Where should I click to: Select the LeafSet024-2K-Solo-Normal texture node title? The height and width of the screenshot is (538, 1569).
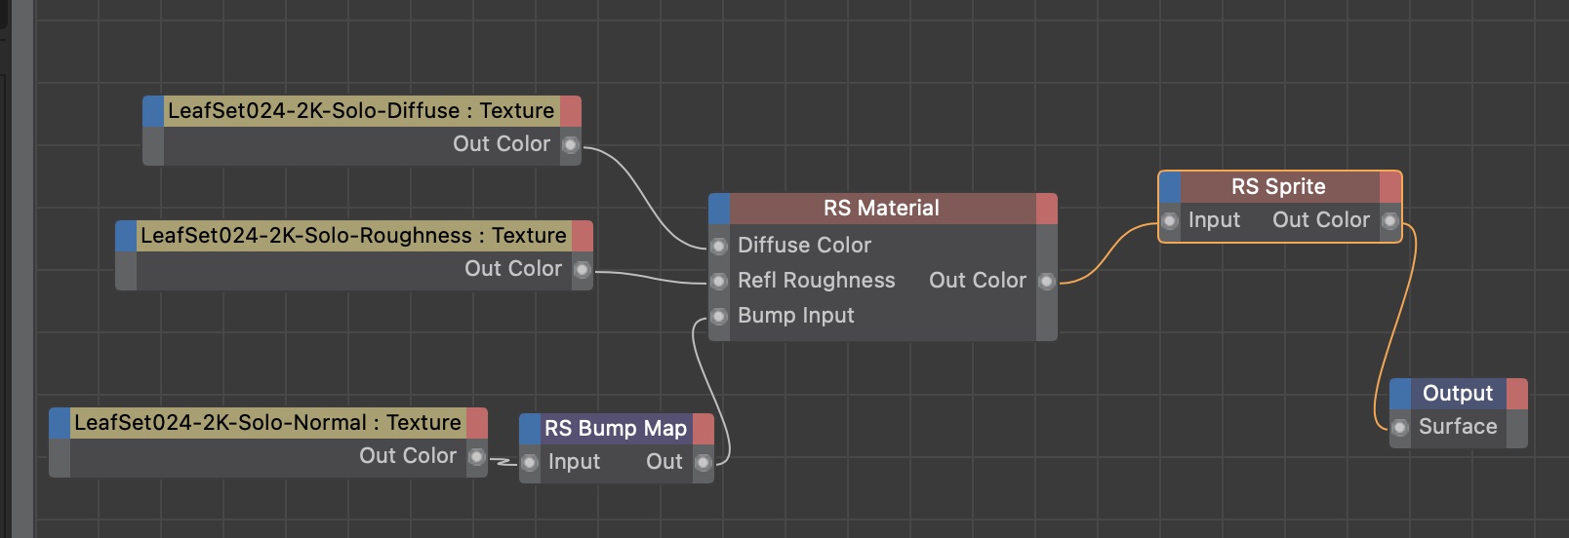tap(267, 423)
